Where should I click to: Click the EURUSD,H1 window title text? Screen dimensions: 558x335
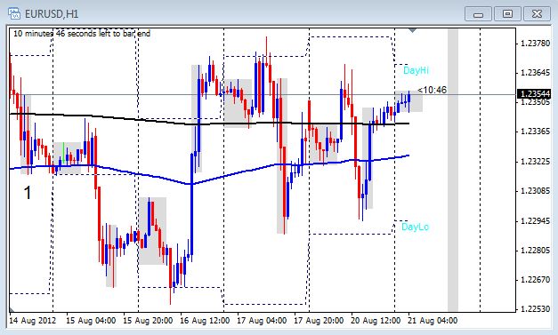[52, 14]
